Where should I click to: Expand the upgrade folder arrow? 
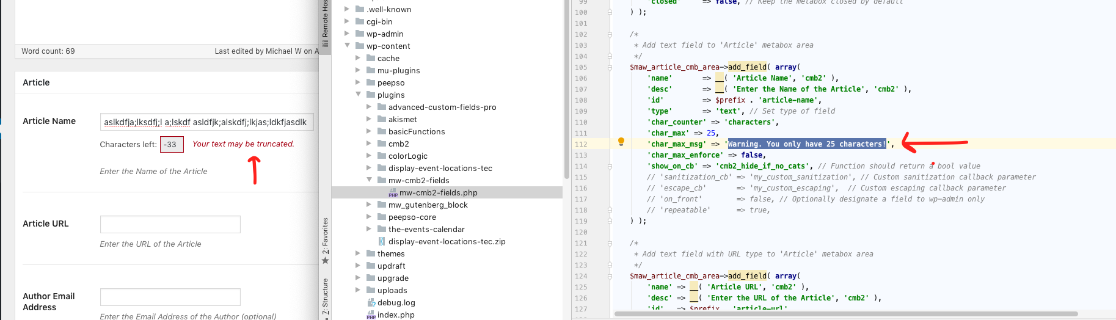click(x=358, y=278)
